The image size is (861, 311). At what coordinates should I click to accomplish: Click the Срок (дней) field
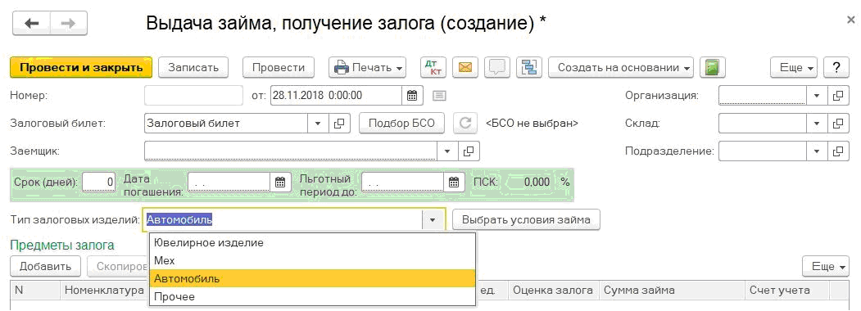pos(99,183)
